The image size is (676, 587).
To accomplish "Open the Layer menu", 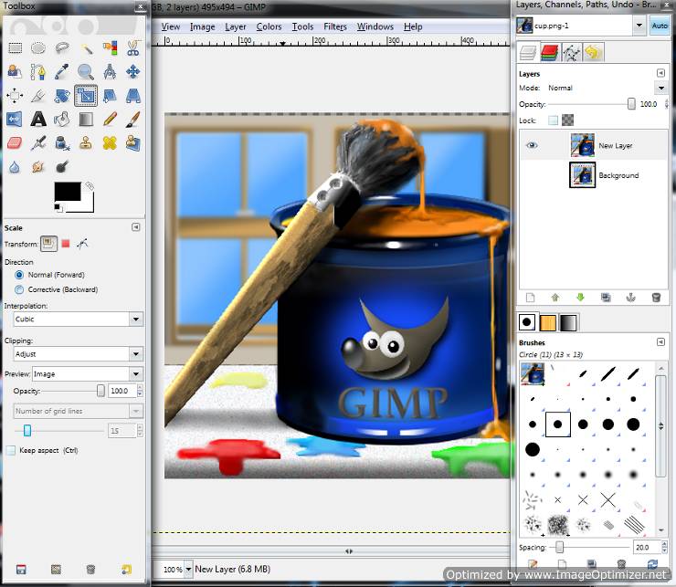I will (236, 26).
